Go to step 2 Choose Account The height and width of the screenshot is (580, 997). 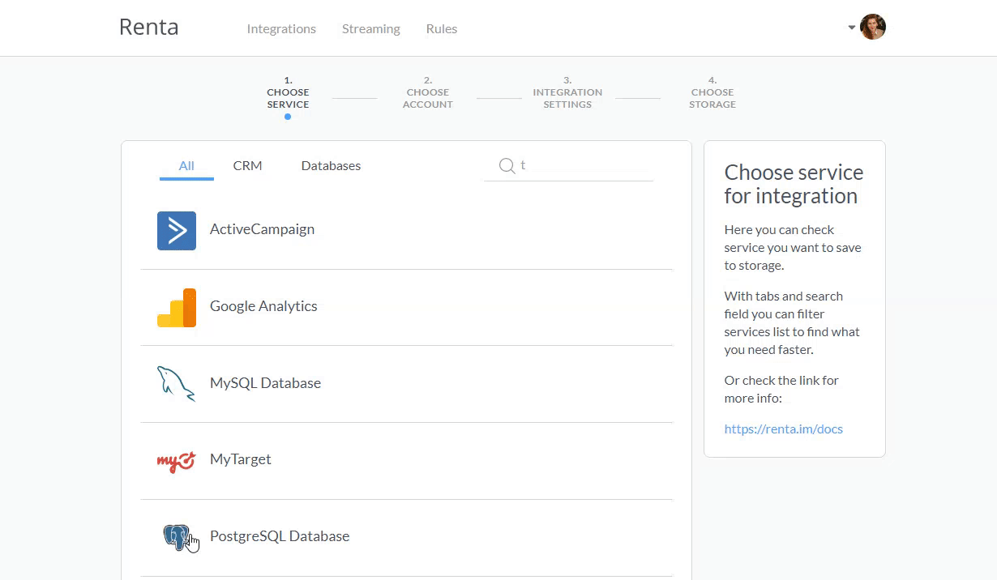point(428,92)
